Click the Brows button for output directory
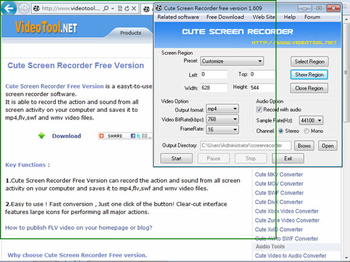 (x=304, y=146)
